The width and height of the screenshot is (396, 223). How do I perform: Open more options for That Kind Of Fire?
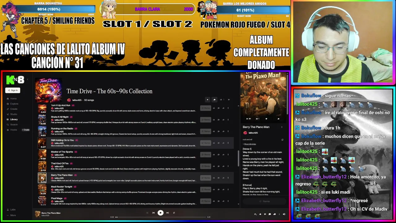[228, 166]
